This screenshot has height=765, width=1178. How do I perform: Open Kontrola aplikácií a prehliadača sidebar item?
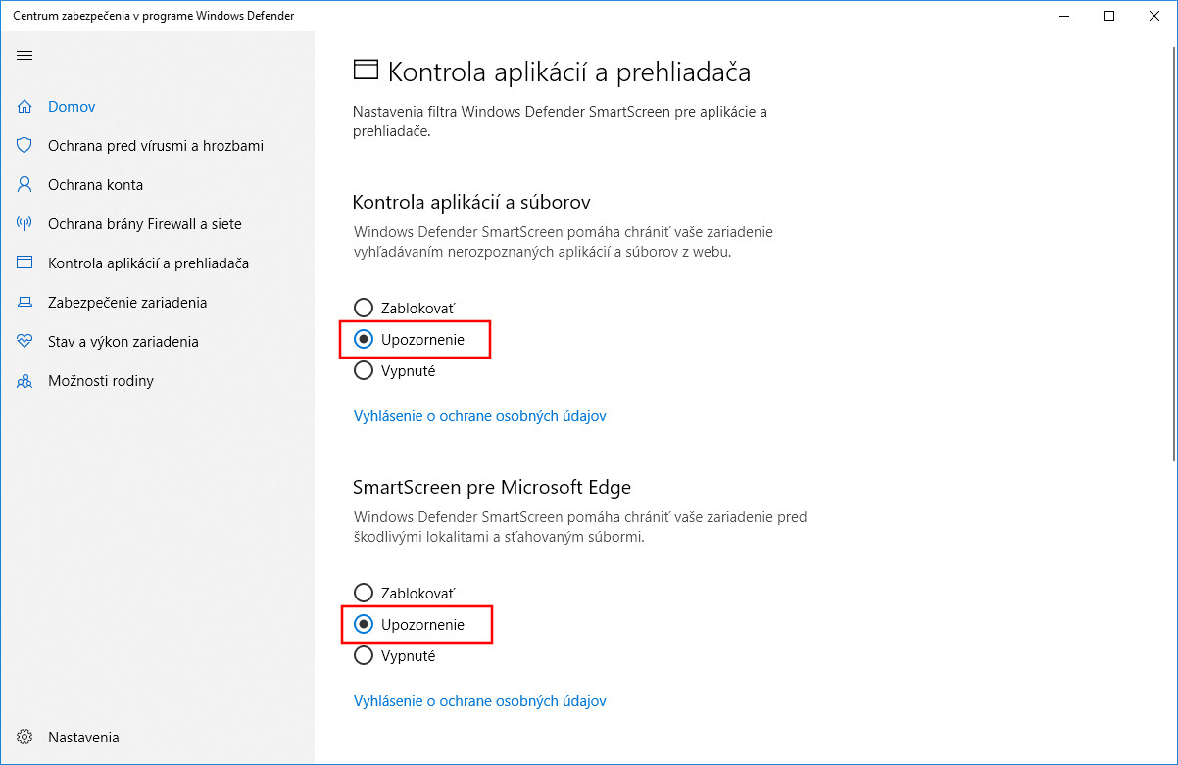click(x=148, y=263)
